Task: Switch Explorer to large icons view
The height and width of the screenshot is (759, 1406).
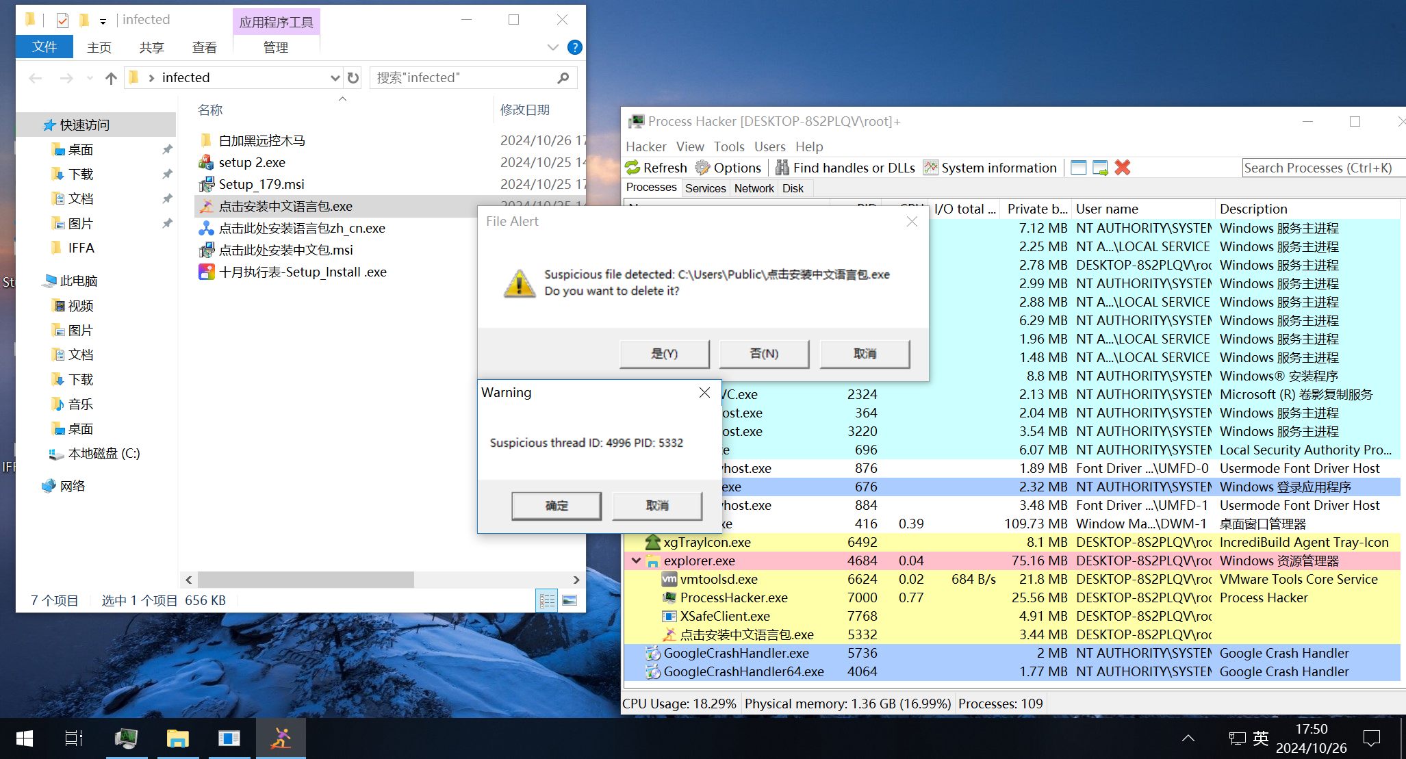Action: pyautogui.click(x=570, y=600)
